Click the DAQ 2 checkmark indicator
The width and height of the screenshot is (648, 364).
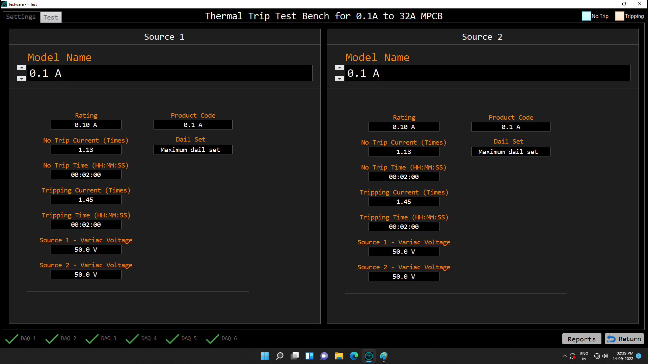click(x=52, y=339)
